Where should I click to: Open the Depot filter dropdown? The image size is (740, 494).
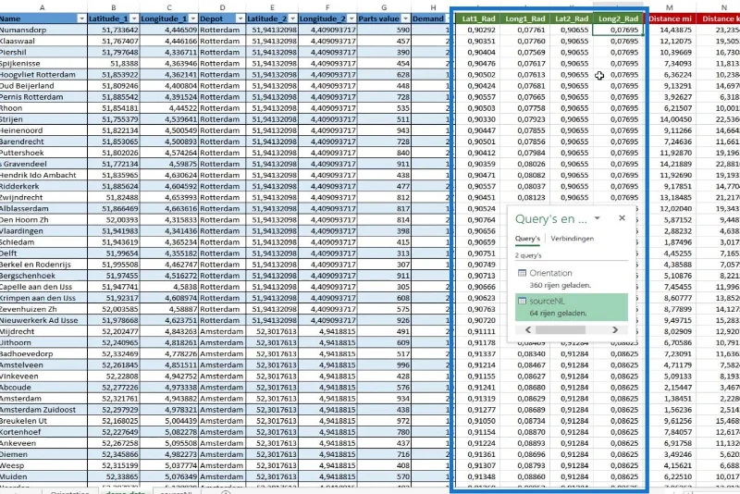tap(240, 19)
